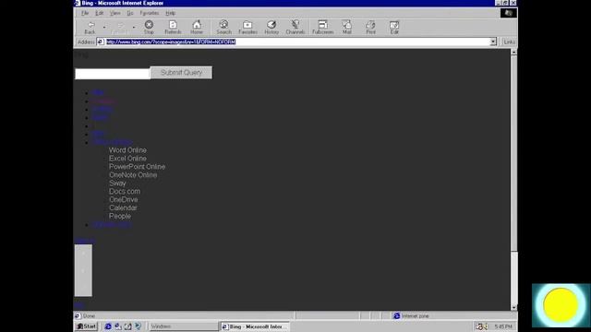
Task: Click the Excel Online entry
Action: (127, 159)
